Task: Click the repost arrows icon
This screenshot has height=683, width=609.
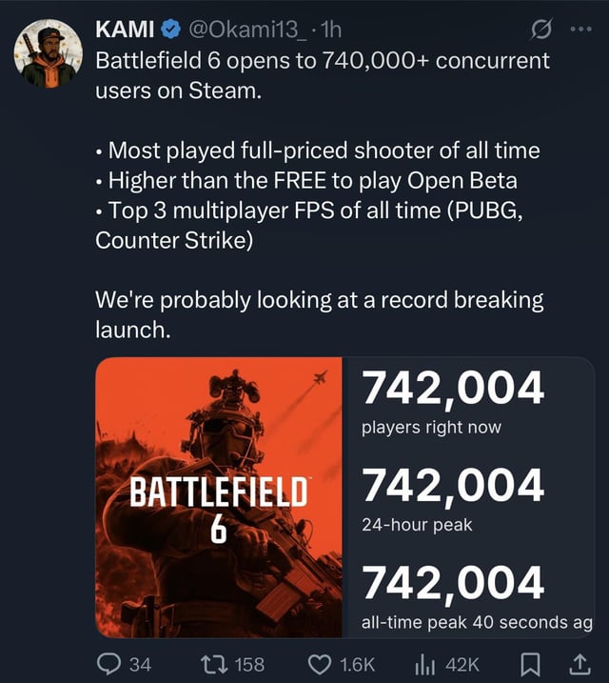Action: click(214, 664)
